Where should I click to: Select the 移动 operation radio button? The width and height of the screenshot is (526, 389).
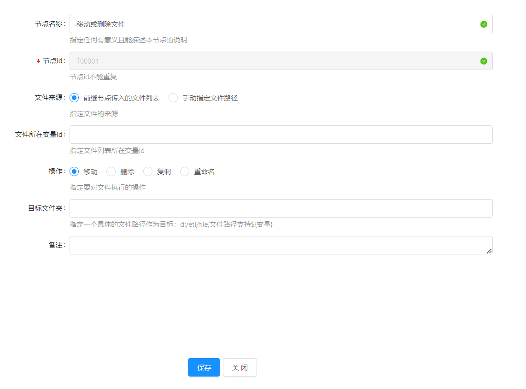[74, 171]
